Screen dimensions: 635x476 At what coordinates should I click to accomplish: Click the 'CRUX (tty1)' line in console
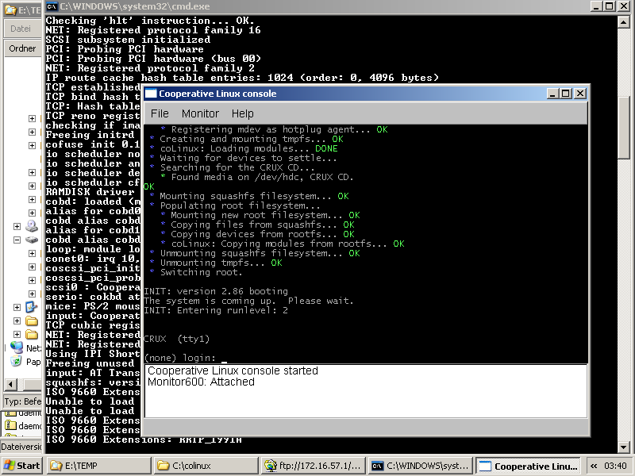pyautogui.click(x=176, y=339)
